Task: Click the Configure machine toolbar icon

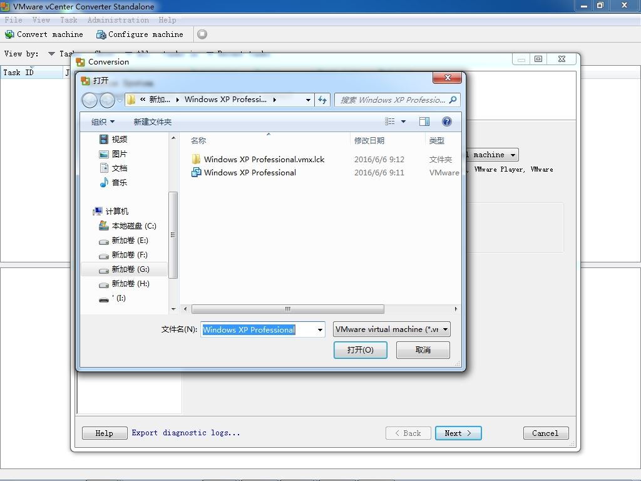Action: (x=101, y=34)
